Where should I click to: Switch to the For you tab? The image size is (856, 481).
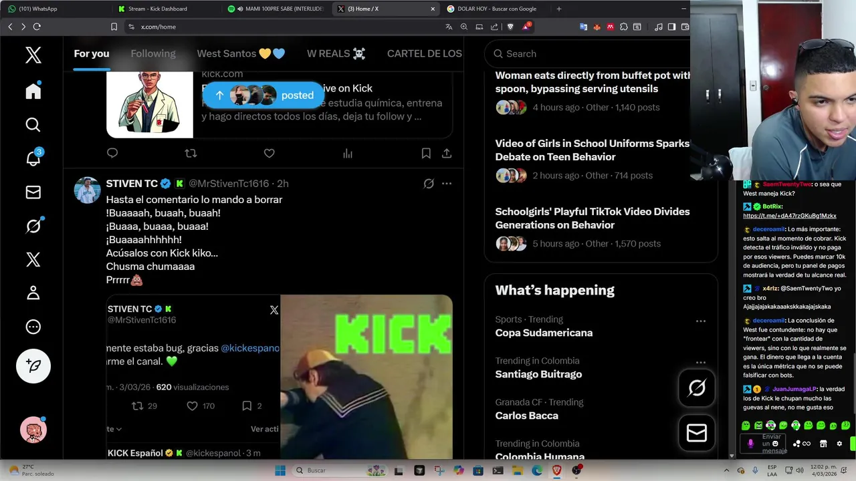(92, 53)
